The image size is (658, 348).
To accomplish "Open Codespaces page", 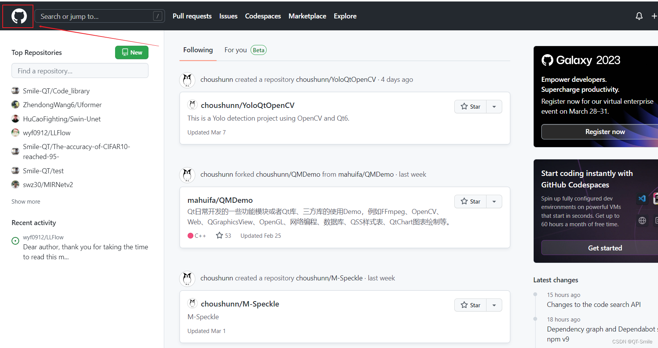I will [263, 16].
